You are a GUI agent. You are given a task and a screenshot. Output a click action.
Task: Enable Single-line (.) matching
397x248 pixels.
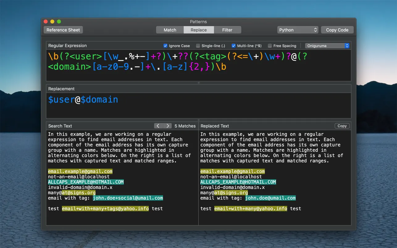[197, 45]
